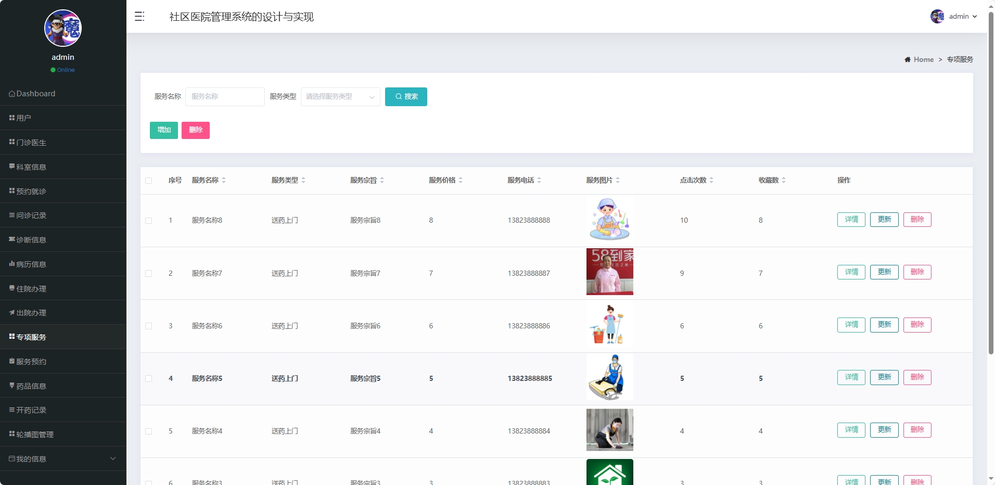Click the service image thumbnail for 服务名称7

[x=610, y=272]
